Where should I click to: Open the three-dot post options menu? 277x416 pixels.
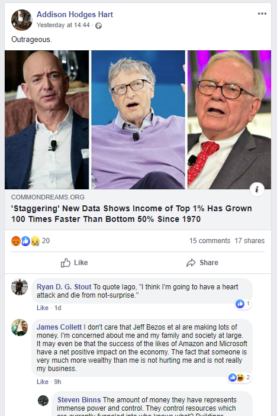(262, 14)
